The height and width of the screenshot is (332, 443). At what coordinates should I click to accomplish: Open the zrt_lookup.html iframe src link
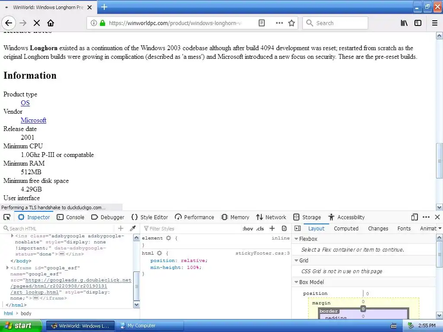[71, 286]
